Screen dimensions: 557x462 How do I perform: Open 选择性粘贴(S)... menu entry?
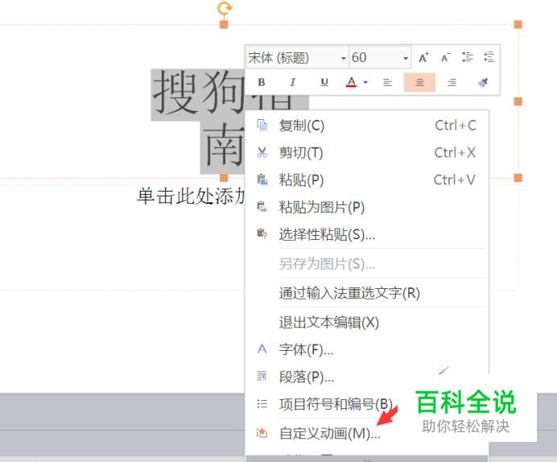[x=367, y=234]
